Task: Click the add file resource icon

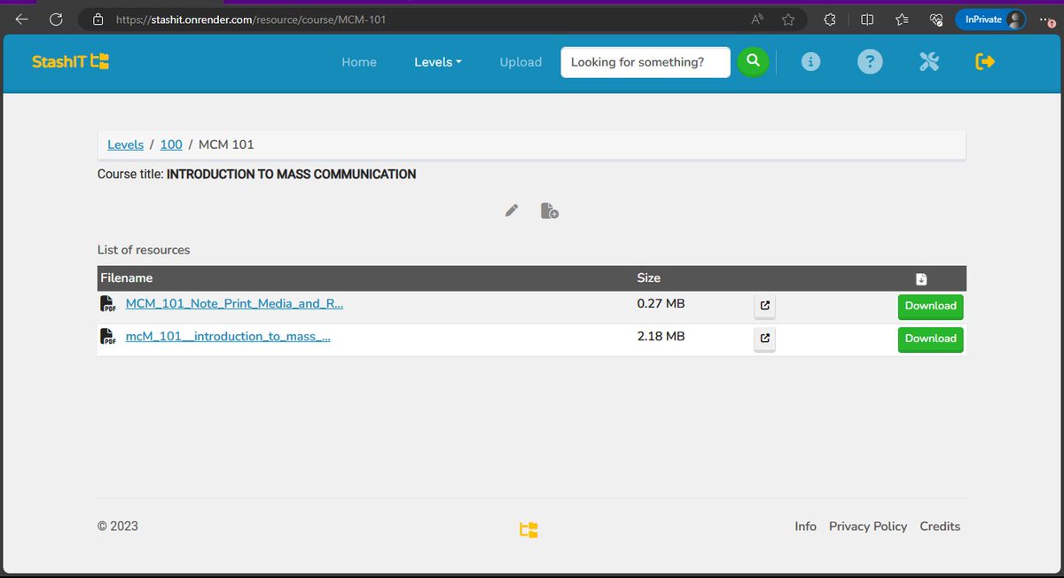Action: [550, 211]
